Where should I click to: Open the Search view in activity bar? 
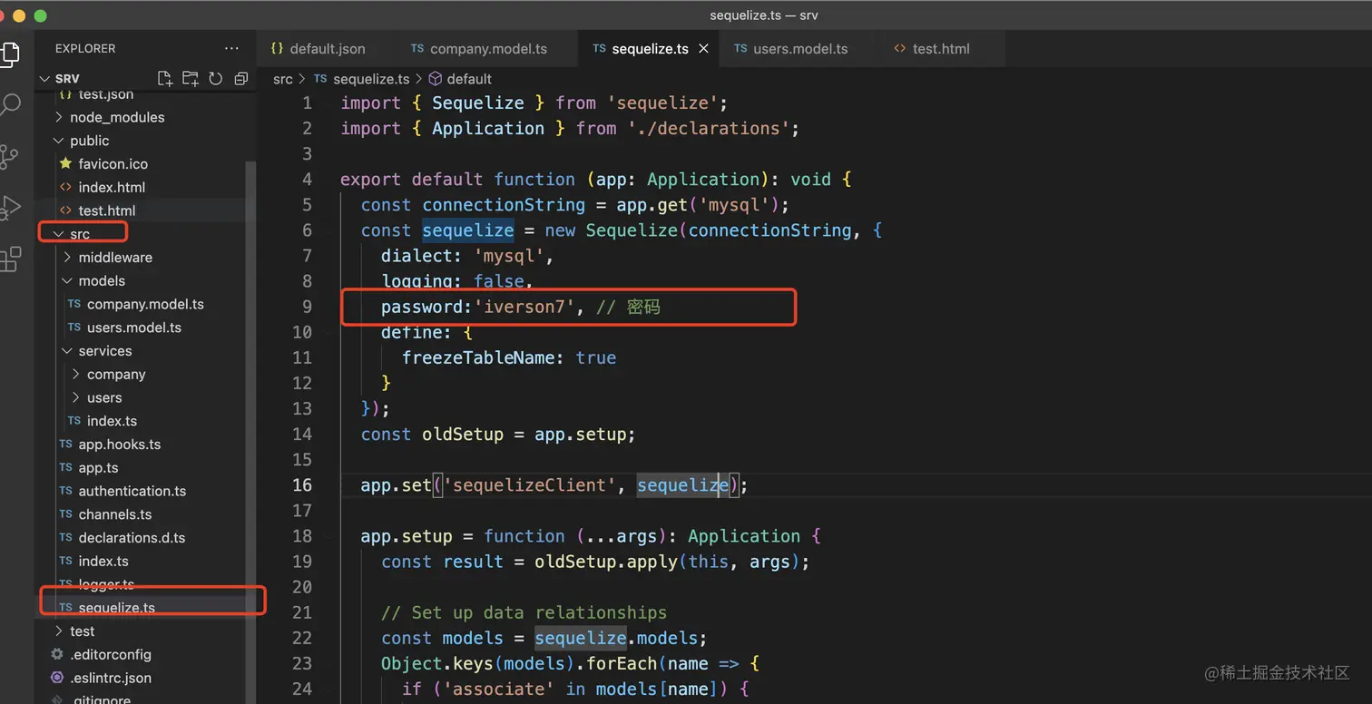(x=9, y=105)
